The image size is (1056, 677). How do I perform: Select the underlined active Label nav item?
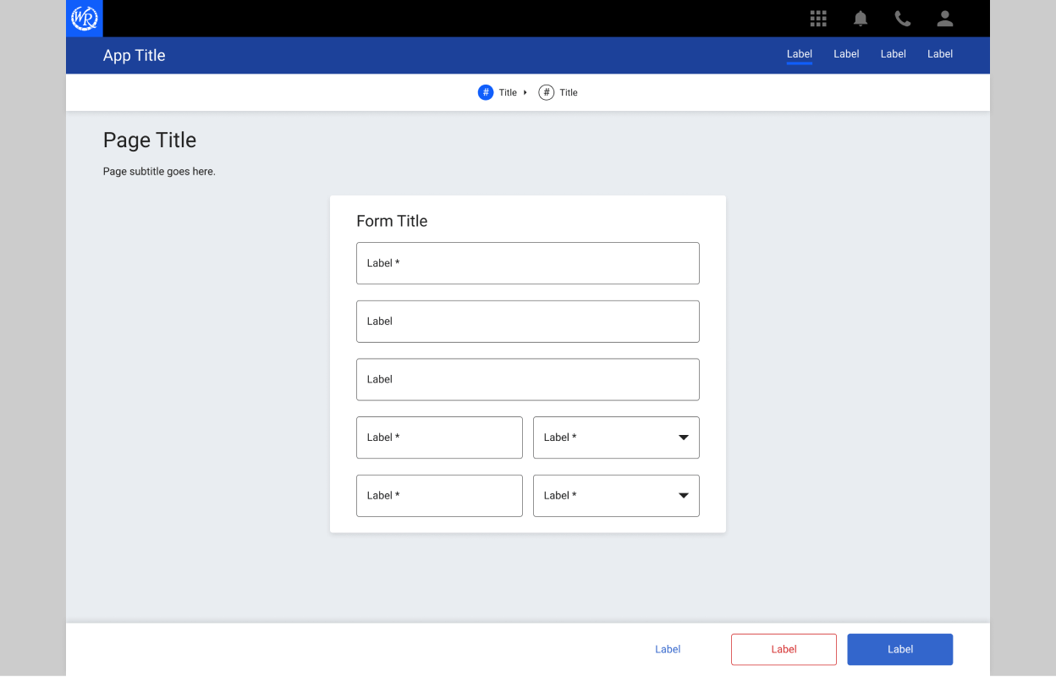[799, 53]
